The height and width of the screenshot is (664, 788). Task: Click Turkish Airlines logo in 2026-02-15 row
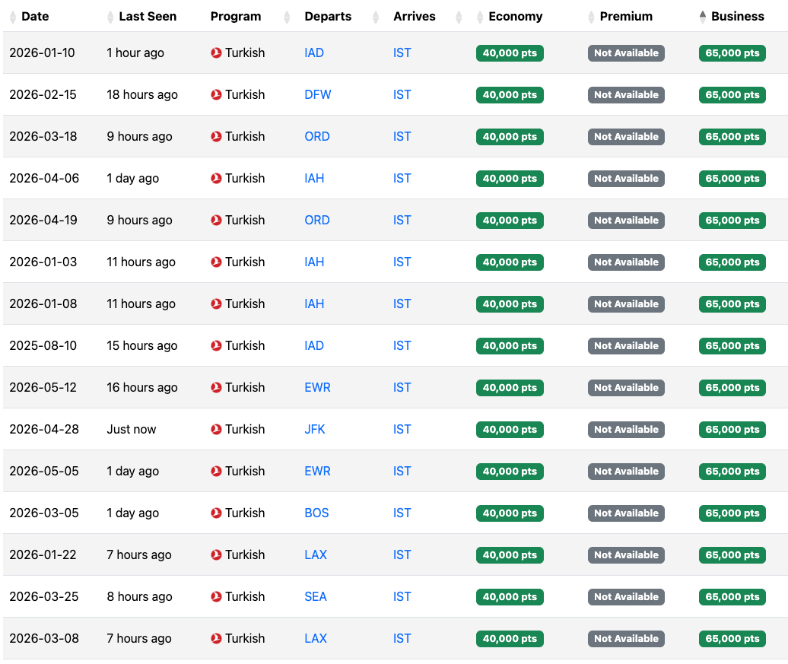(x=216, y=94)
